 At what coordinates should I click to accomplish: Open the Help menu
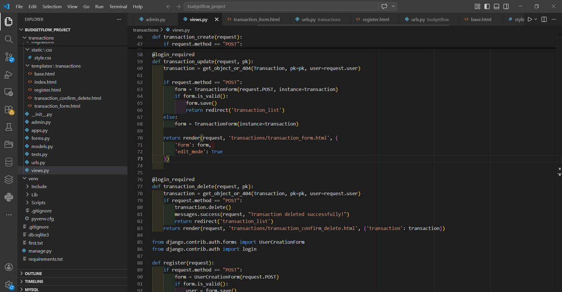[138, 7]
